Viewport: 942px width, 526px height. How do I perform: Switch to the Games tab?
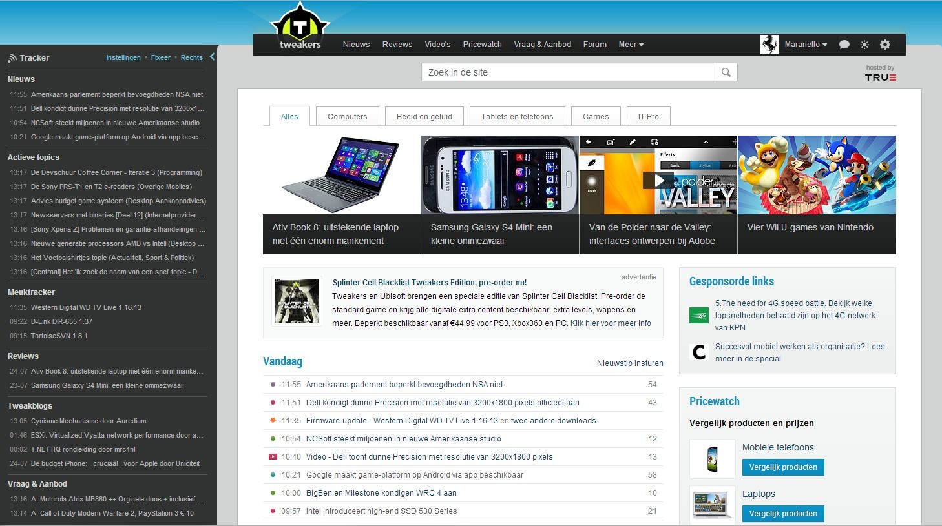coord(596,117)
